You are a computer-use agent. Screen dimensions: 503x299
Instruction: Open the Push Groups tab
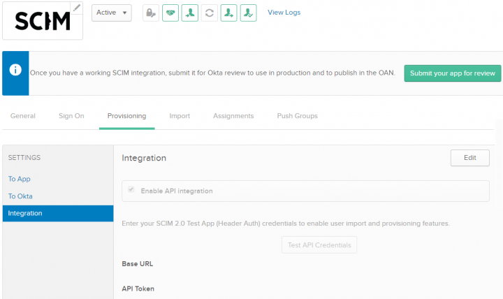[x=297, y=116]
